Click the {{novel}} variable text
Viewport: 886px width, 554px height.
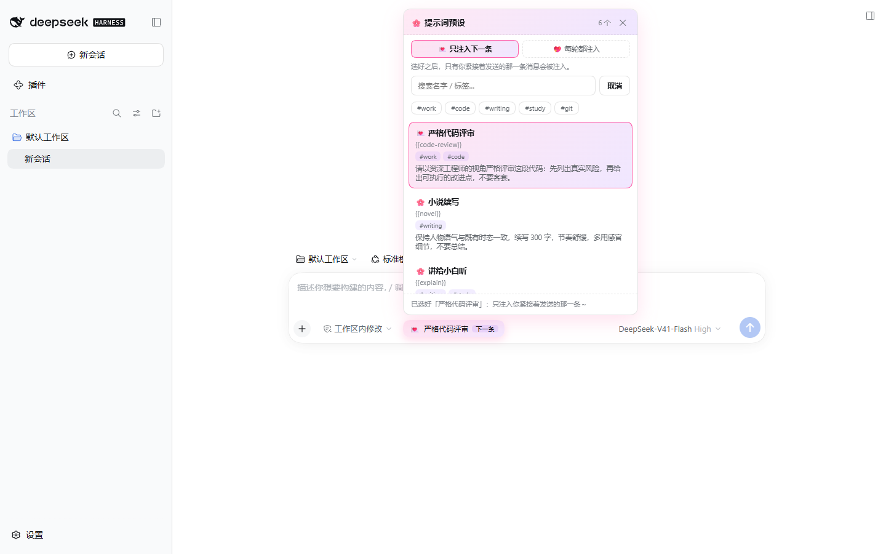[x=428, y=214]
